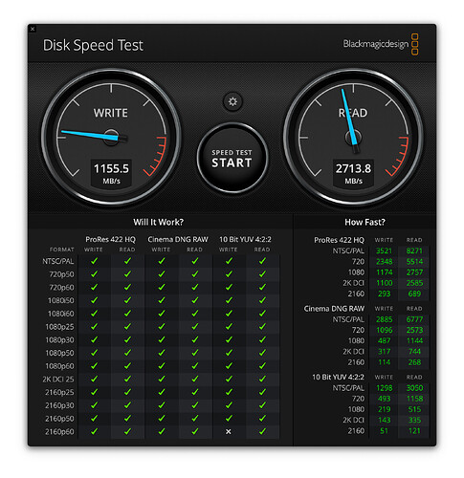The image size is (464, 478).
Task: Click the 2713.8 MB/s read readout
Action: (x=353, y=173)
